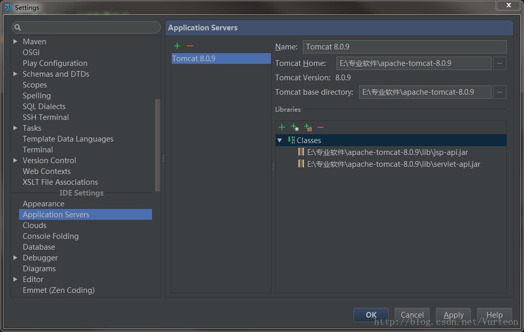The height and width of the screenshot is (332, 524).
Task: Open Terminal settings page
Action: [x=38, y=150]
